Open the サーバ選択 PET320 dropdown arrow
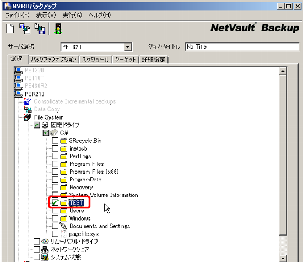Screen dimensions: 303x262 click(x=128, y=47)
